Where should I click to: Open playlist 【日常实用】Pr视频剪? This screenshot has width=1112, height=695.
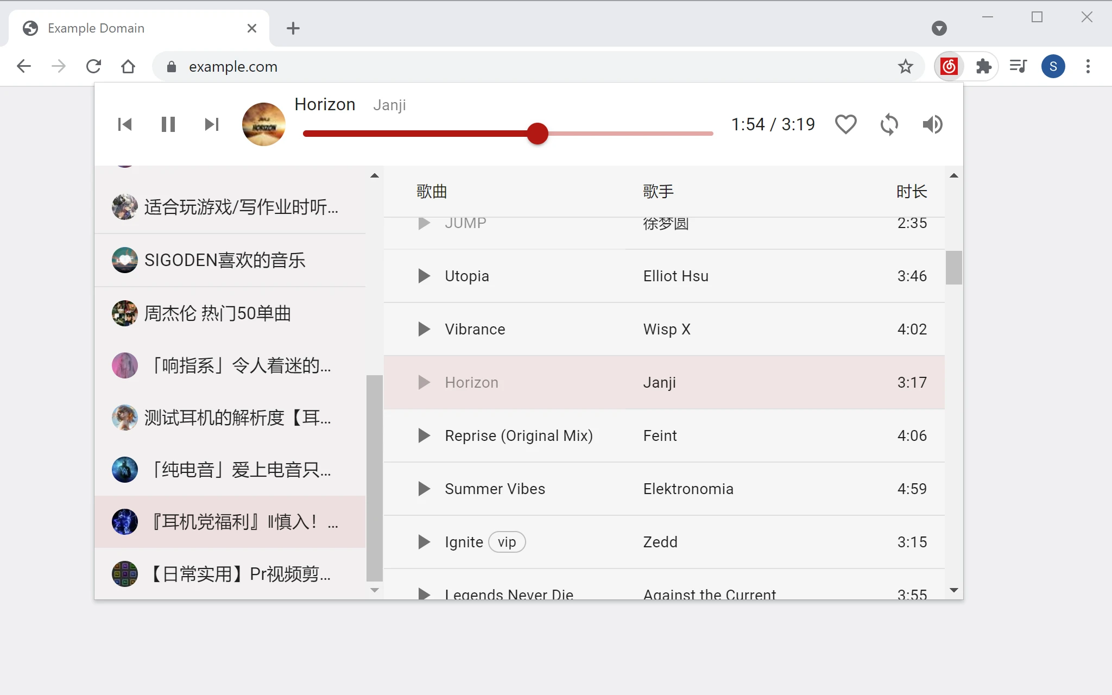[230, 574]
